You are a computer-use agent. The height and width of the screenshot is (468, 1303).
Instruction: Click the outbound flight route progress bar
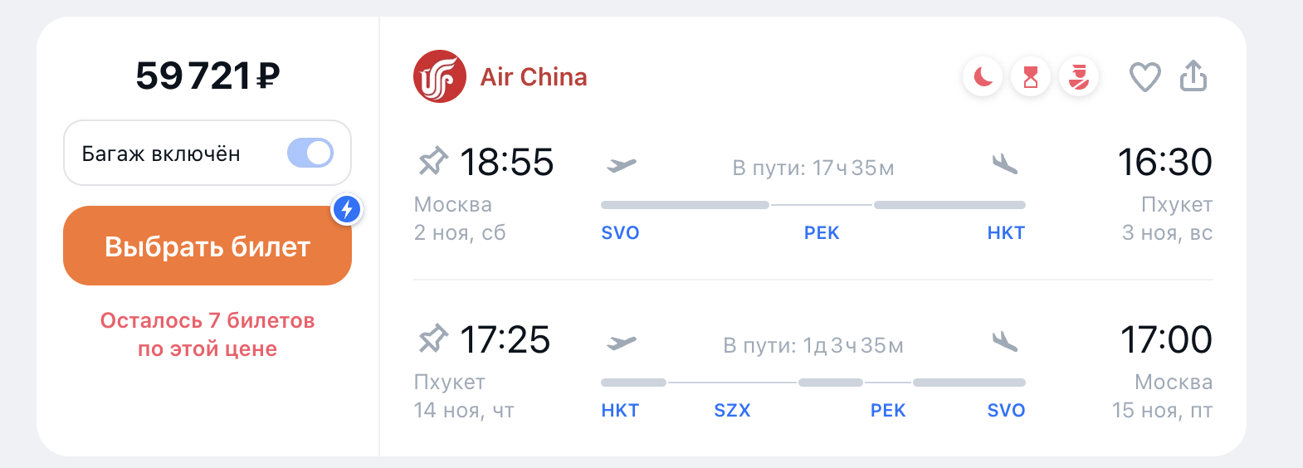click(813, 205)
